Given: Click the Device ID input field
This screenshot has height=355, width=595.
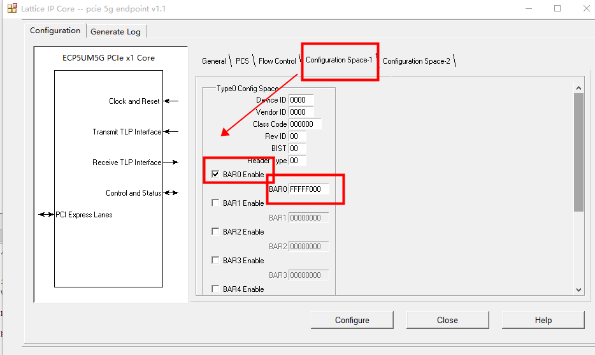Looking at the screenshot, I should (x=301, y=100).
